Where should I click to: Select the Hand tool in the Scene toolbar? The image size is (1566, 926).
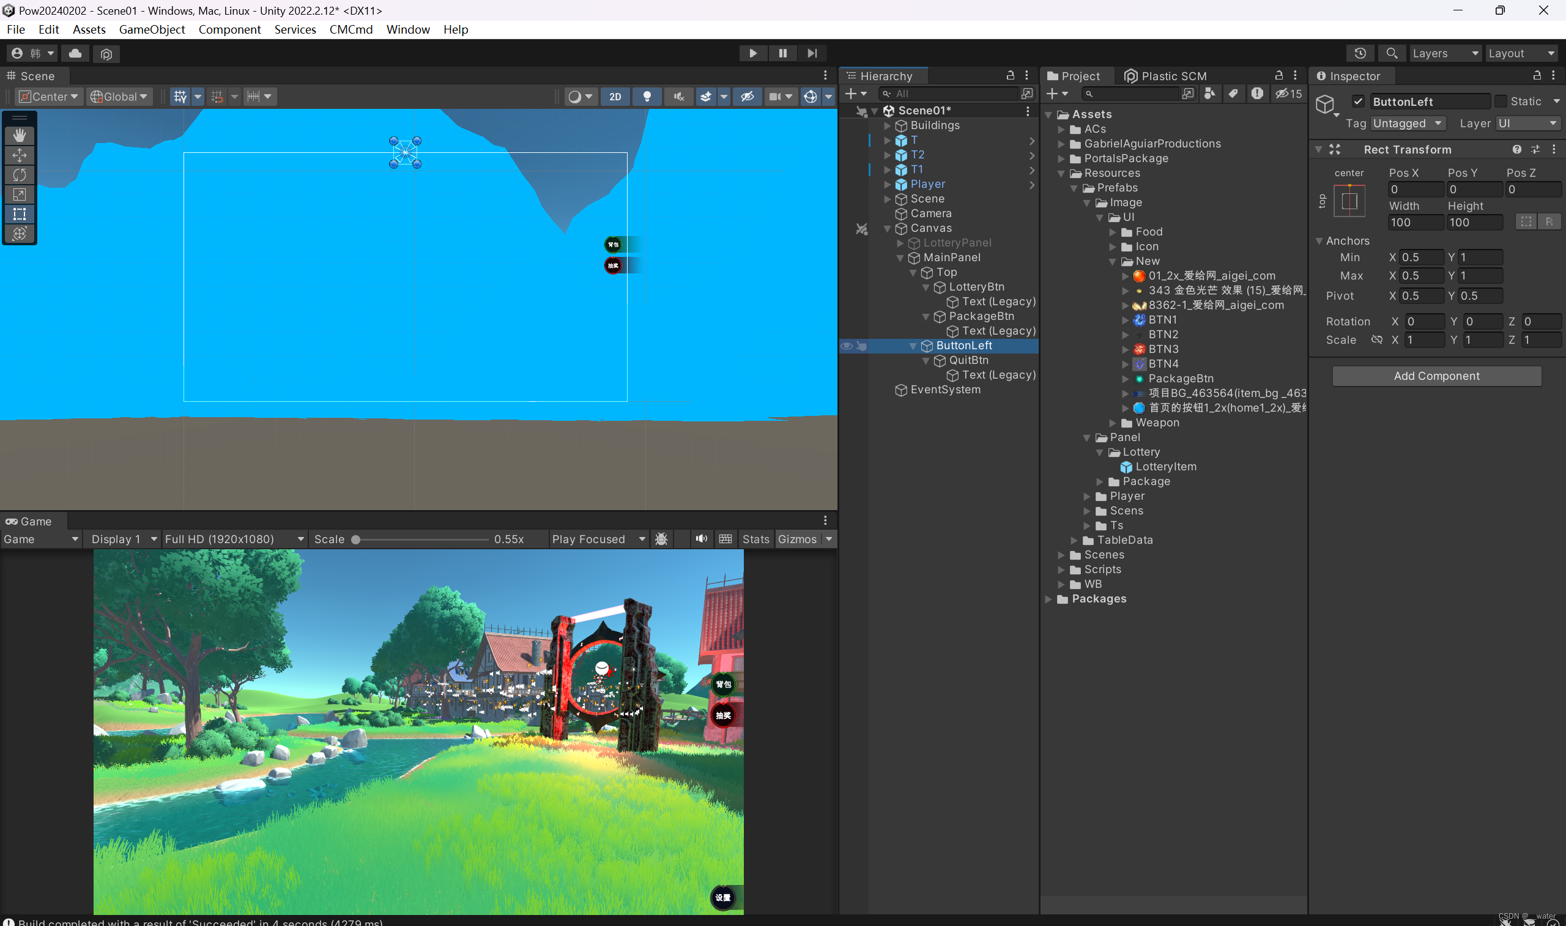(20, 135)
